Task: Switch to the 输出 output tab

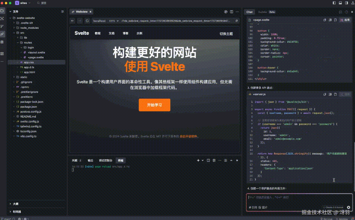Action: [90, 160]
